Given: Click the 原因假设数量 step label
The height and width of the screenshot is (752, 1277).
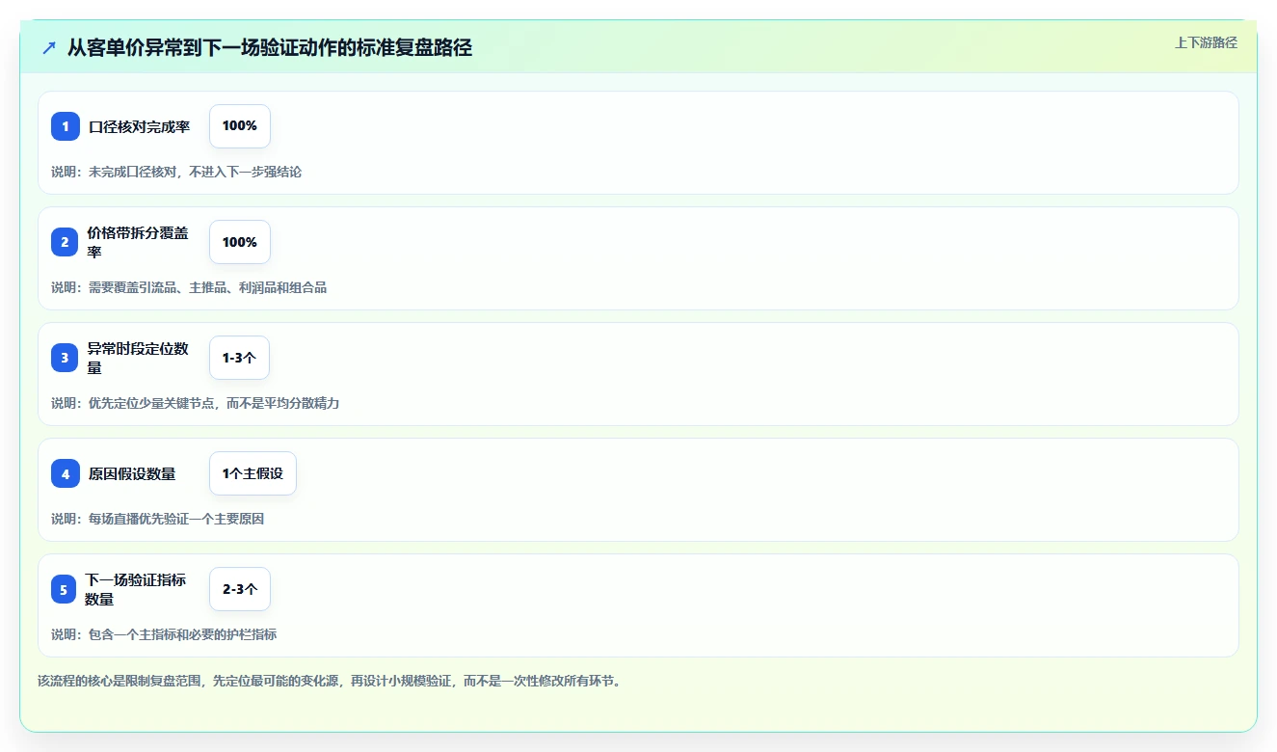Looking at the screenshot, I should pos(132,473).
